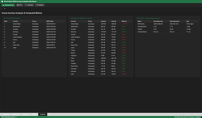The width and height of the screenshot is (202, 118).
Task: Click the workbook document icon in title bar
Action: point(2,1)
